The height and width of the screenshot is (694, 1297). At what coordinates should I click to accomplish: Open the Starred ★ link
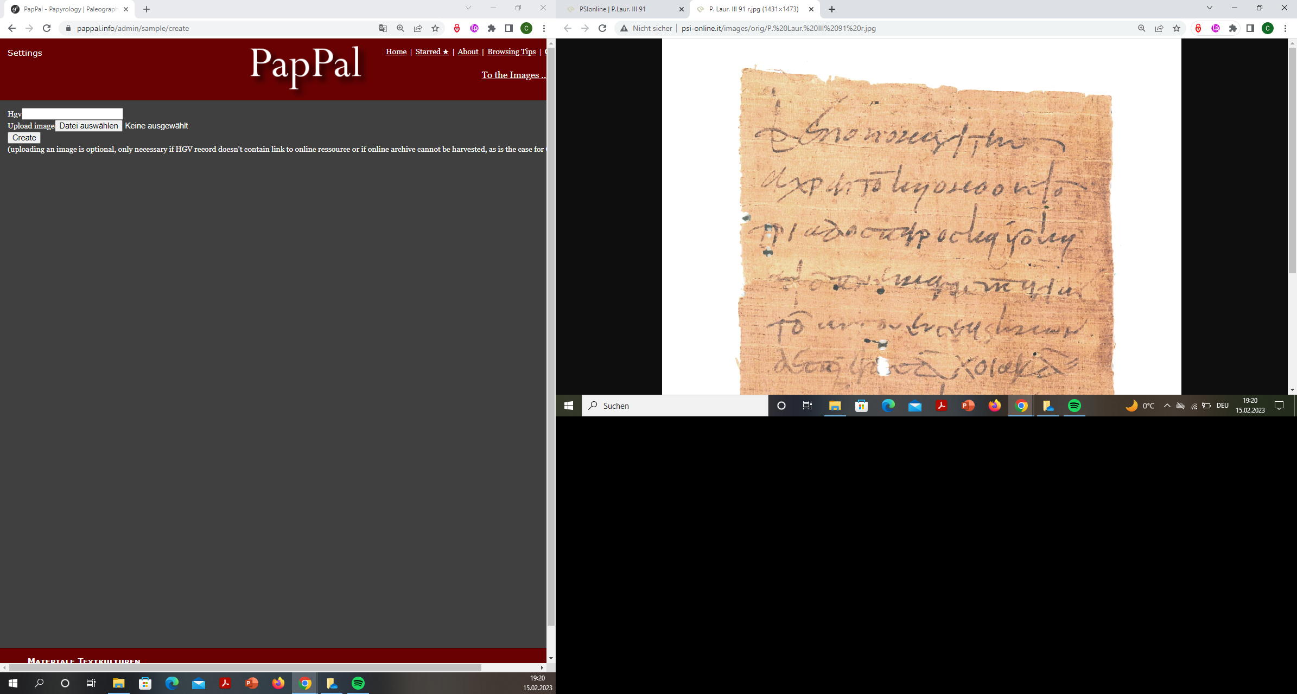[x=432, y=52]
